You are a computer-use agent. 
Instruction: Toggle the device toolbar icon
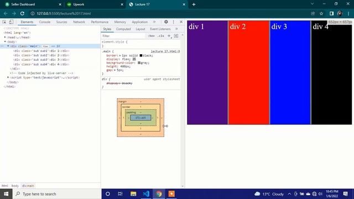(x=11, y=22)
